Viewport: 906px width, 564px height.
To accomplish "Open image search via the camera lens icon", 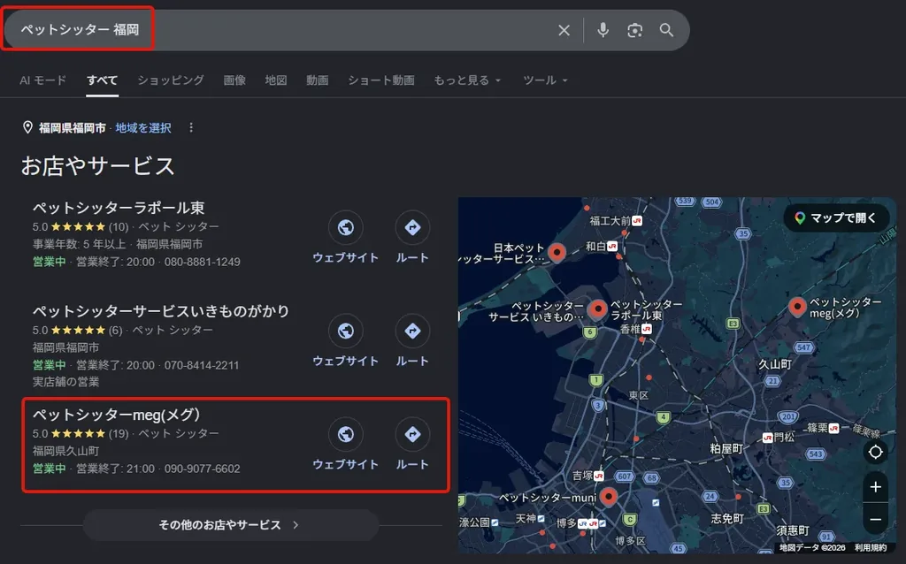I will (634, 30).
